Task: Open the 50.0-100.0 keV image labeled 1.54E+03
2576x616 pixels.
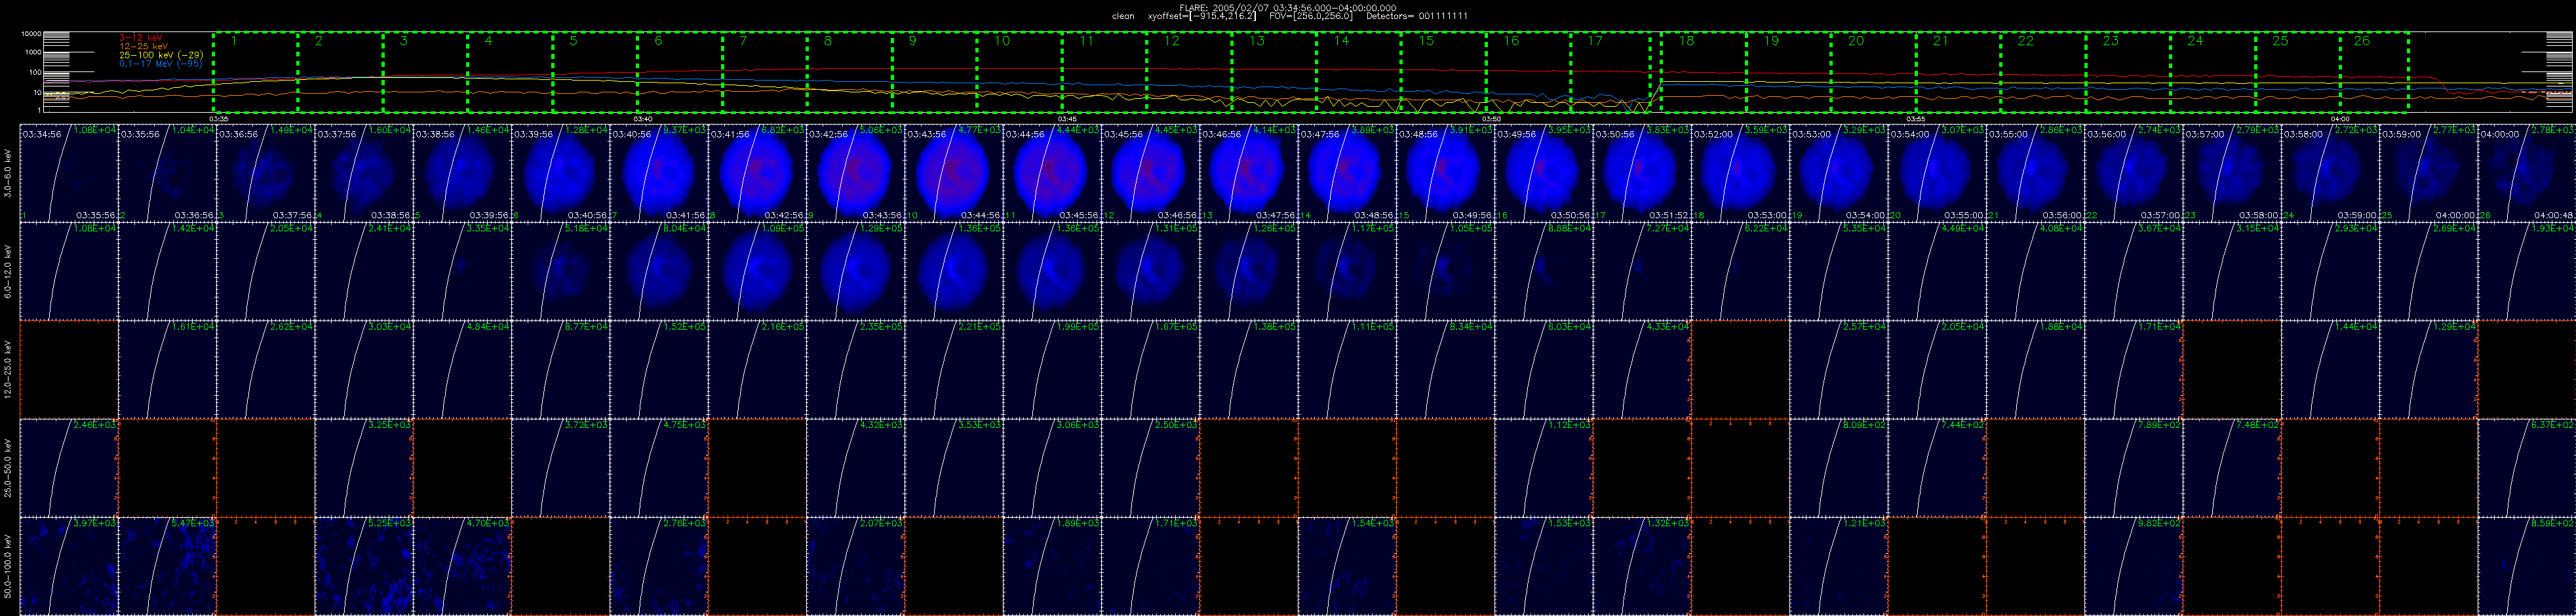Action: click(x=1347, y=566)
